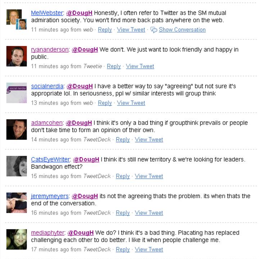This screenshot has height=259, width=259.
Task: Reply to MelWebster's tweet
Action: pyautogui.click(x=105, y=30)
